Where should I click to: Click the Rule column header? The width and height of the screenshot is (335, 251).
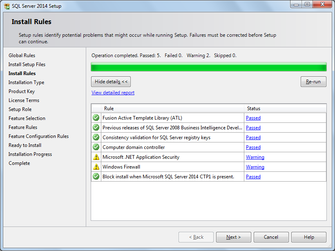[173, 109]
